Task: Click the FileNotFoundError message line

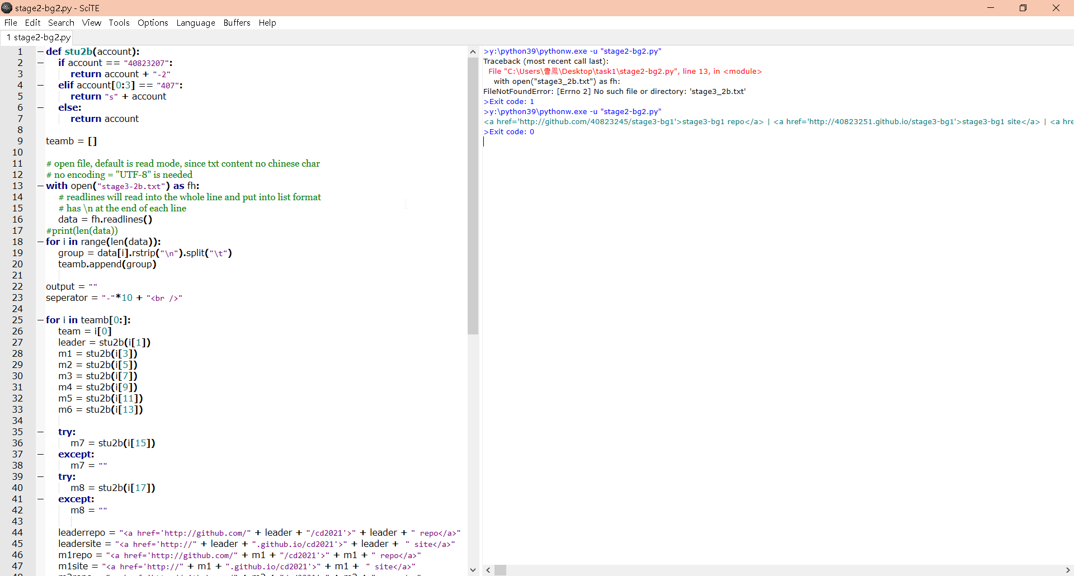Action: click(614, 92)
